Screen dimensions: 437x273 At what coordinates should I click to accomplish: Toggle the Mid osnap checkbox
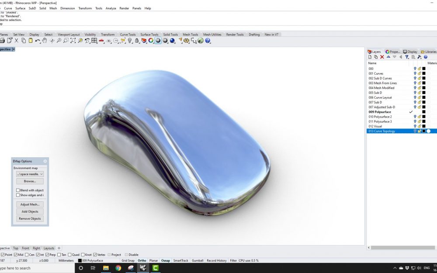[x=16, y=255]
